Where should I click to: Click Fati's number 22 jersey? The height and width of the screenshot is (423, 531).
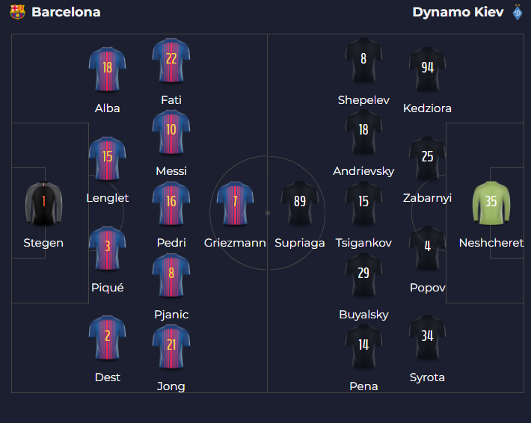pyautogui.click(x=171, y=61)
